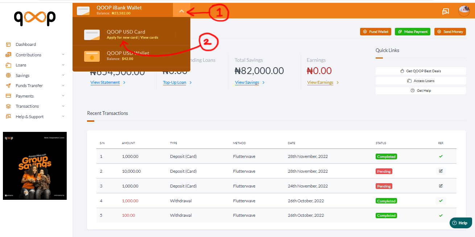The width and height of the screenshot is (475, 237).
Task: Click the Recent Transactions heading
Action: tap(107, 113)
